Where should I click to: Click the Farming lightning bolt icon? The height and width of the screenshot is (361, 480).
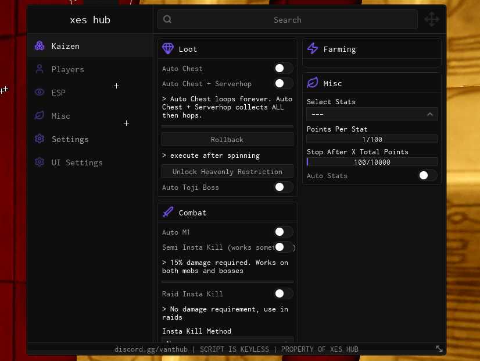313,48
